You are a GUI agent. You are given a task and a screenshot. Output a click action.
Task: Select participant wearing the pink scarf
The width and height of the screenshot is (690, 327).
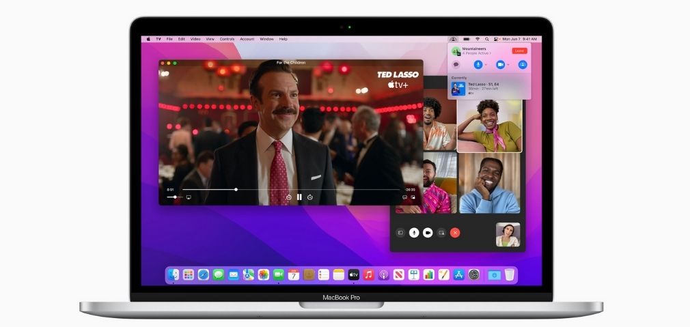(489, 126)
